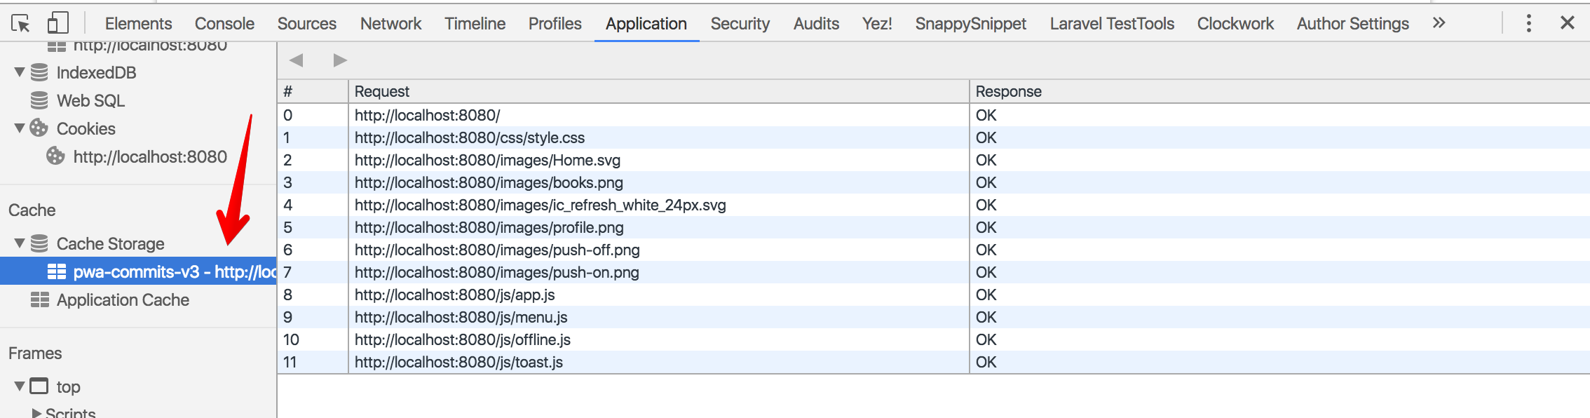The width and height of the screenshot is (1590, 418).
Task: Click the previous page arrow icon
Action: pyautogui.click(x=297, y=60)
